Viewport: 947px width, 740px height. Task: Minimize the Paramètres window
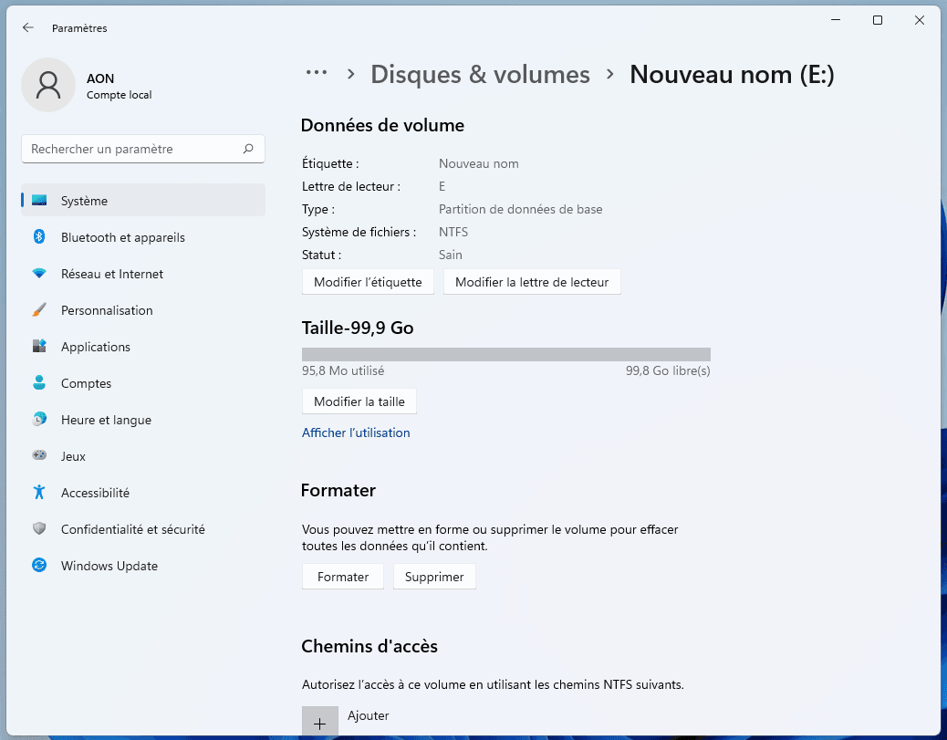(x=836, y=21)
